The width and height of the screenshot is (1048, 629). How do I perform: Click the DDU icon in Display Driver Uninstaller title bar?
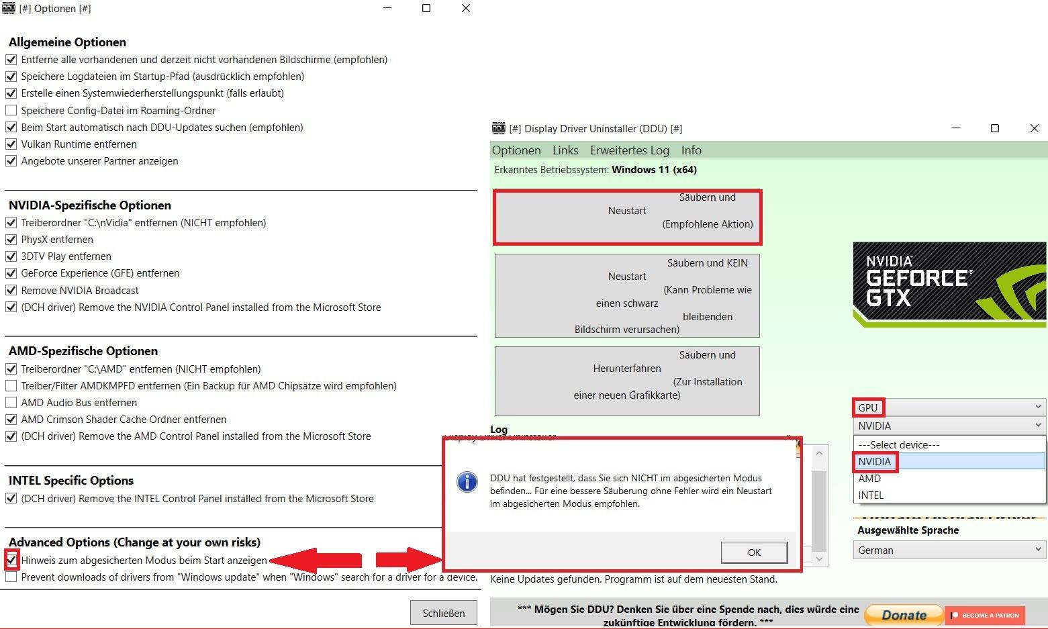point(498,128)
